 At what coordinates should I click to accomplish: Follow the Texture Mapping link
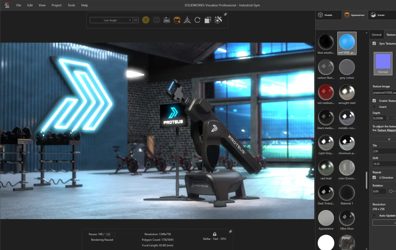387,130
